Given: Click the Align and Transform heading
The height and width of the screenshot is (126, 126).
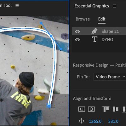Looking at the screenshot, I should [92, 99].
